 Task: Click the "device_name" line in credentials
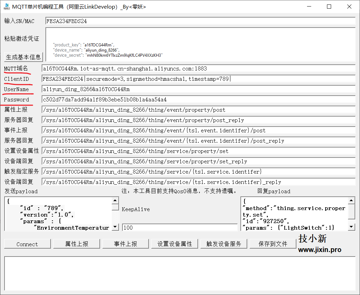(86, 50)
